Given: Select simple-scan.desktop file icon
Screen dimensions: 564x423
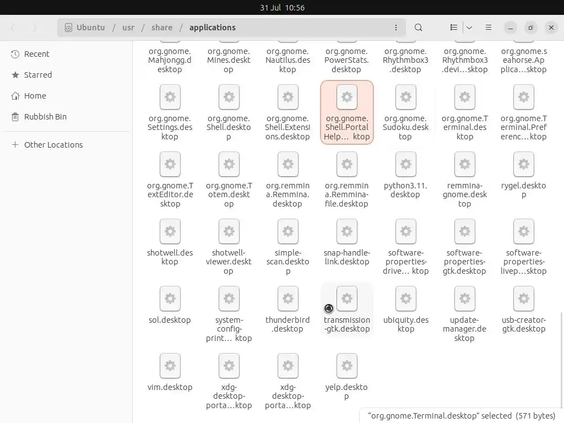Looking at the screenshot, I should (x=288, y=232).
